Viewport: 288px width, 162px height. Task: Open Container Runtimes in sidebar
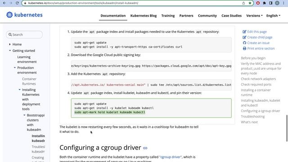click(29, 81)
